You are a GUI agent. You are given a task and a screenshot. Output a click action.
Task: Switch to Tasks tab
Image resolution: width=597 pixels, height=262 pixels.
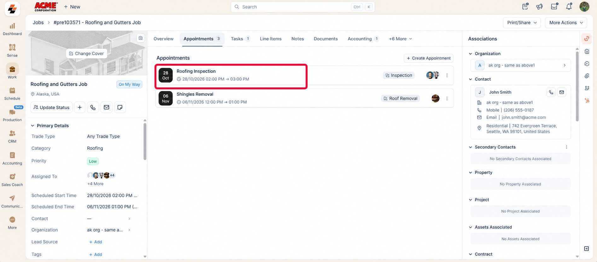pyautogui.click(x=240, y=39)
